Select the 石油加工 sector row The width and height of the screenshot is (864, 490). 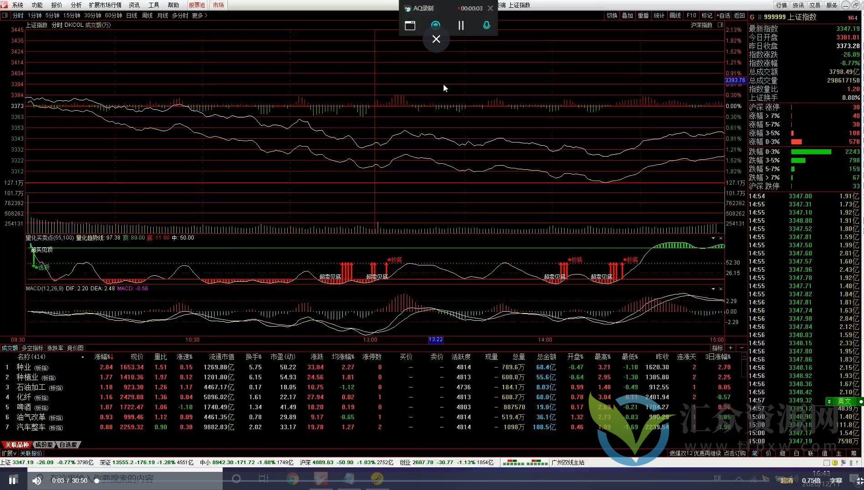point(31,387)
